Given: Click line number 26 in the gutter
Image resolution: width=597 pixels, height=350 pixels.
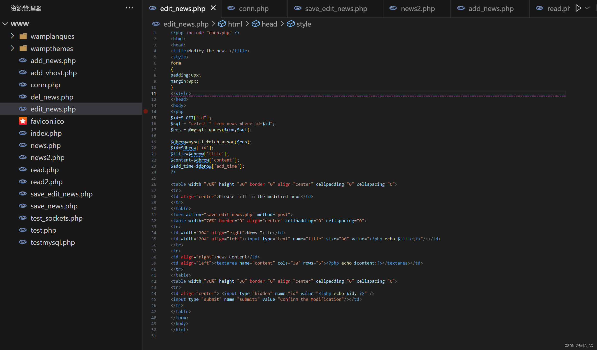Looking at the screenshot, I should (x=154, y=184).
